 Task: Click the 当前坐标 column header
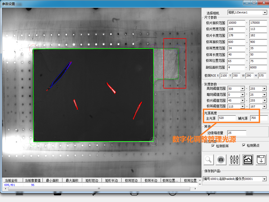(x=12, y=180)
